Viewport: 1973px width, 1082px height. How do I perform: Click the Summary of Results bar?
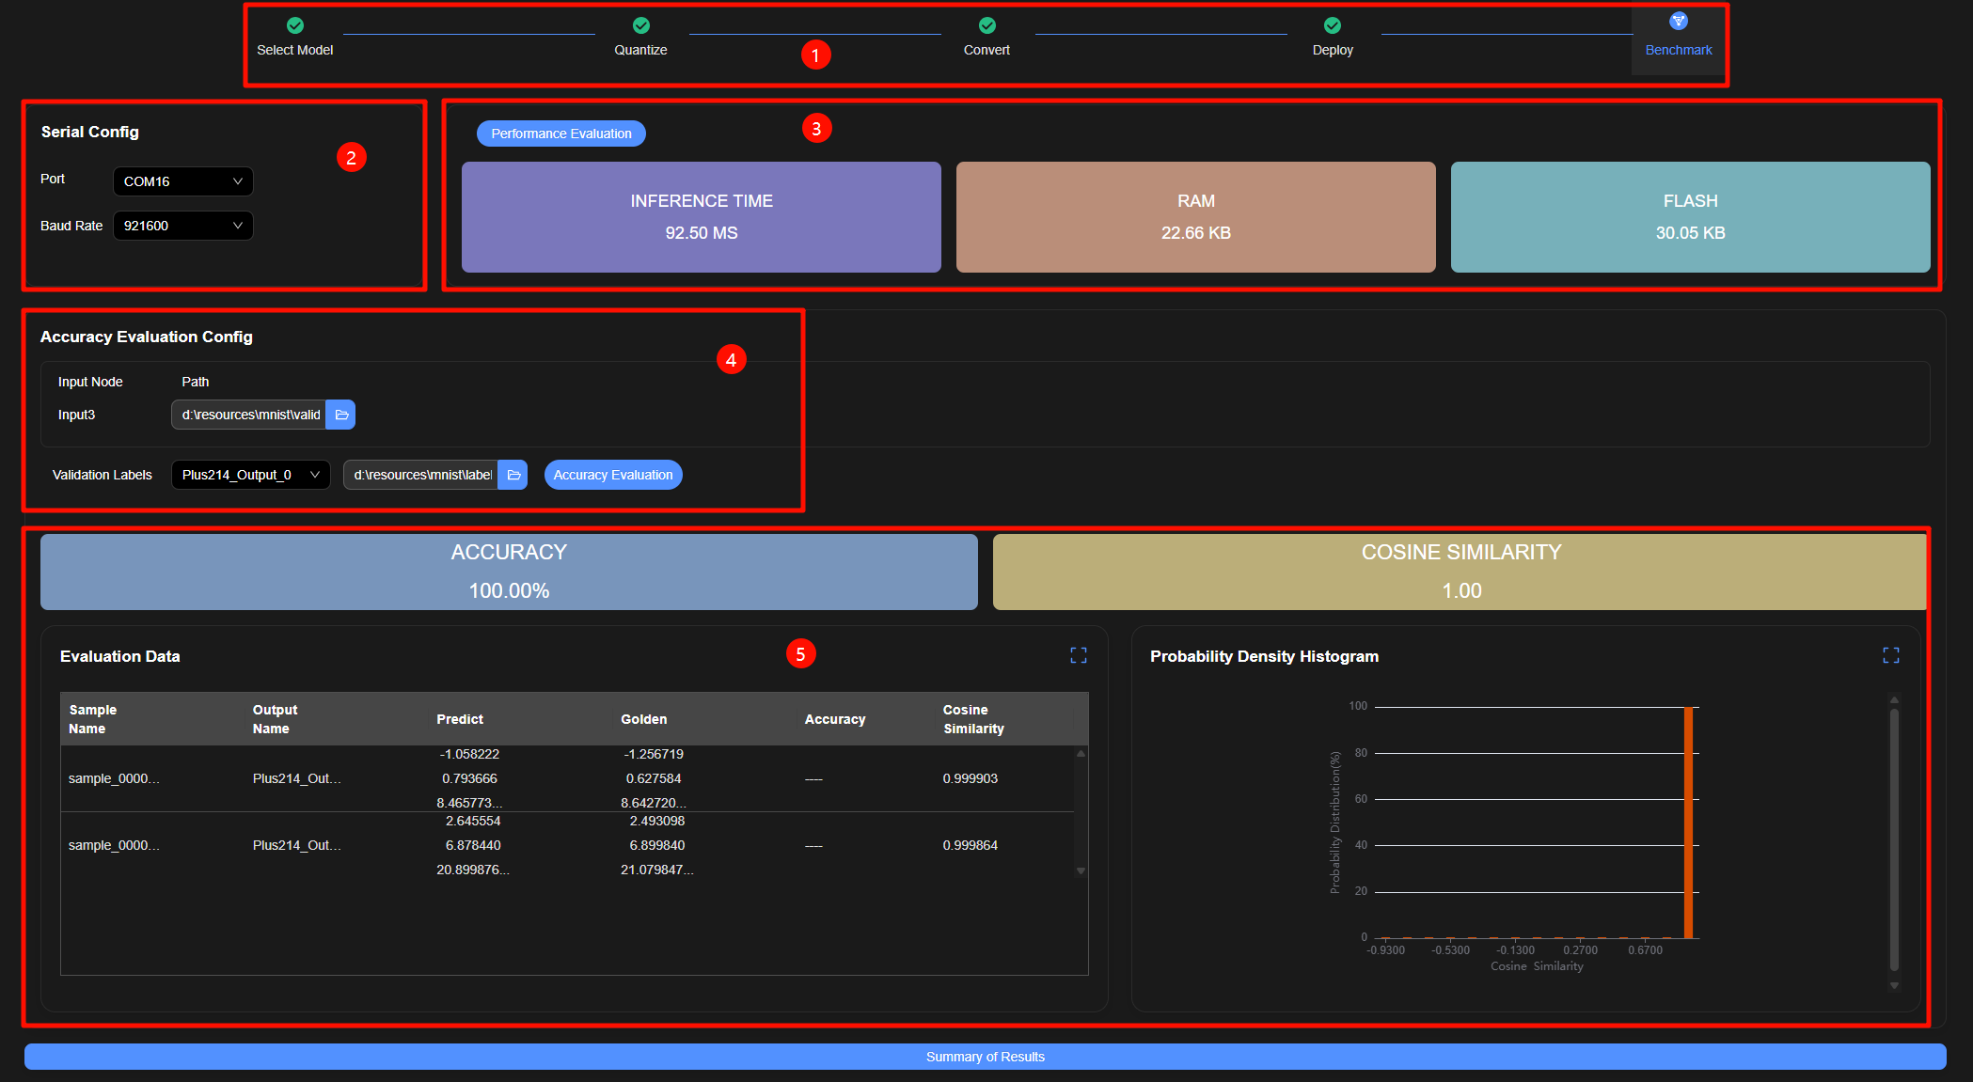[986, 1057]
